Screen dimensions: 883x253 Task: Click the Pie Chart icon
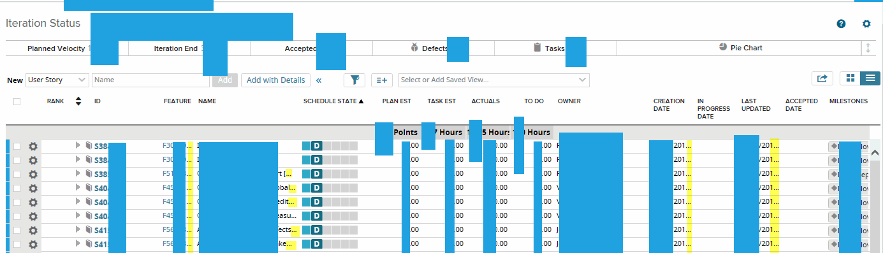click(723, 47)
